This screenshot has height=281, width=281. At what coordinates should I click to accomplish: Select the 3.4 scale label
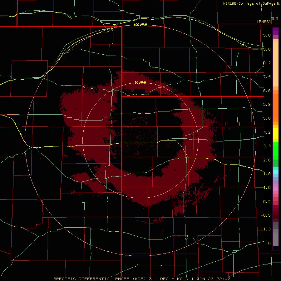point(267,146)
